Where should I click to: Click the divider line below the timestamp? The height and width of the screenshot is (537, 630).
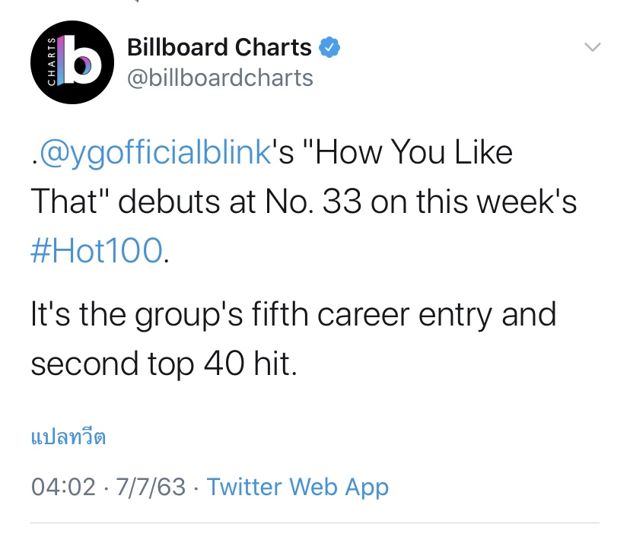pos(315,523)
